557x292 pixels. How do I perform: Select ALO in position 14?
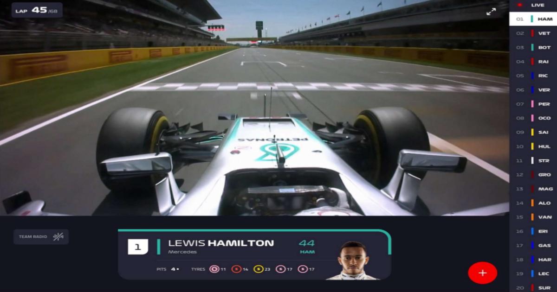533,203
